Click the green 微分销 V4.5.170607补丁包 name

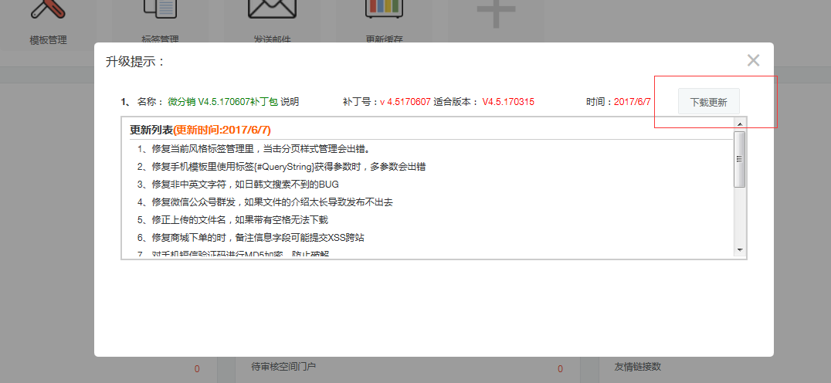[x=223, y=102]
